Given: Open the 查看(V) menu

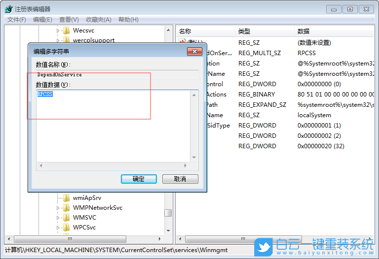Looking at the screenshot, I should pos(69,20).
